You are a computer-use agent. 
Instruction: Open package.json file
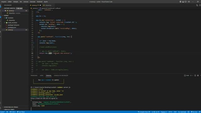[x=12, y=27]
